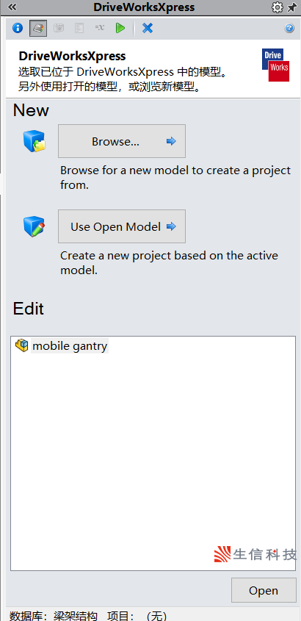
Task: Close DriveWorksXpress with the blue X icon
Action: (x=148, y=28)
